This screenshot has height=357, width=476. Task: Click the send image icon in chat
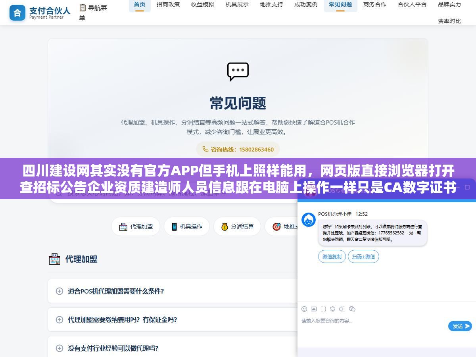click(x=314, y=309)
